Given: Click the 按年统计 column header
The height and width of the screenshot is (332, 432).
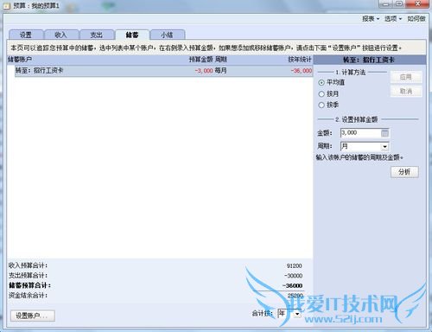Looking at the screenshot, I should [300, 60].
